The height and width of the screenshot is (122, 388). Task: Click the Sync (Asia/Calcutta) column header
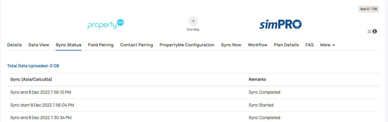pos(31,79)
